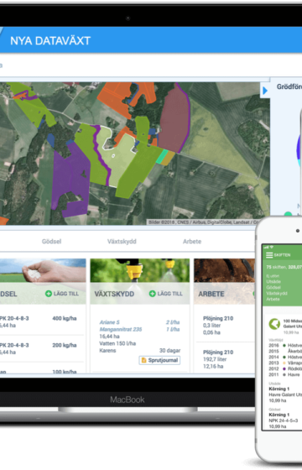Click the Ariane S product link
This screenshot has width=302, height=470.
coord(109,322)
